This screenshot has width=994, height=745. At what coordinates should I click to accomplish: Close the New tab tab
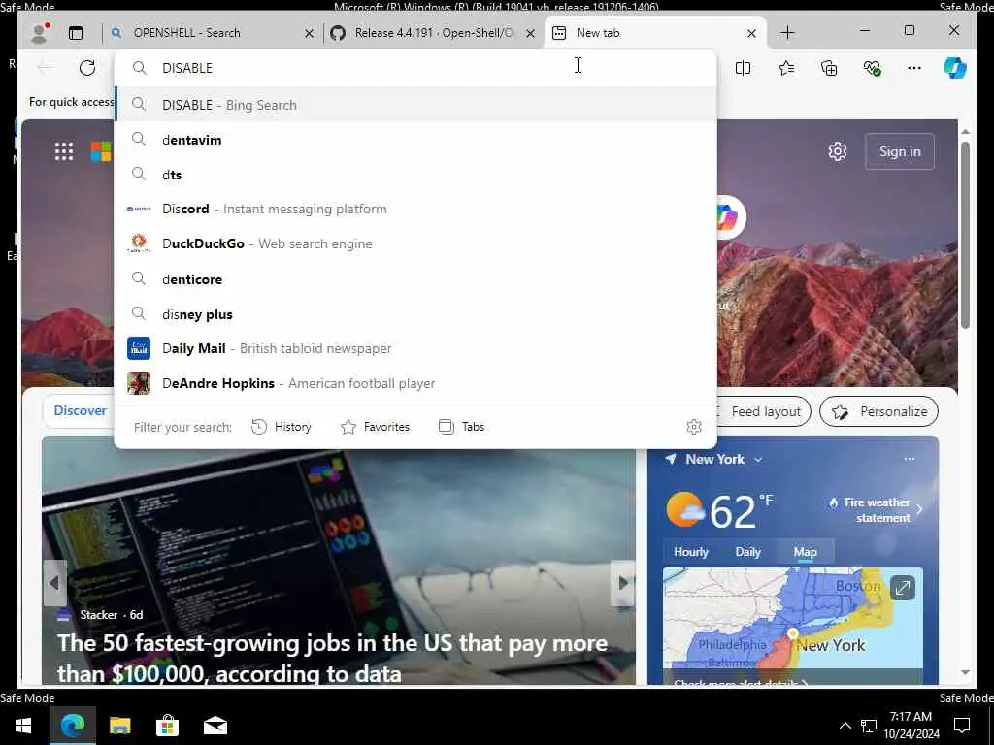(751, 34)
